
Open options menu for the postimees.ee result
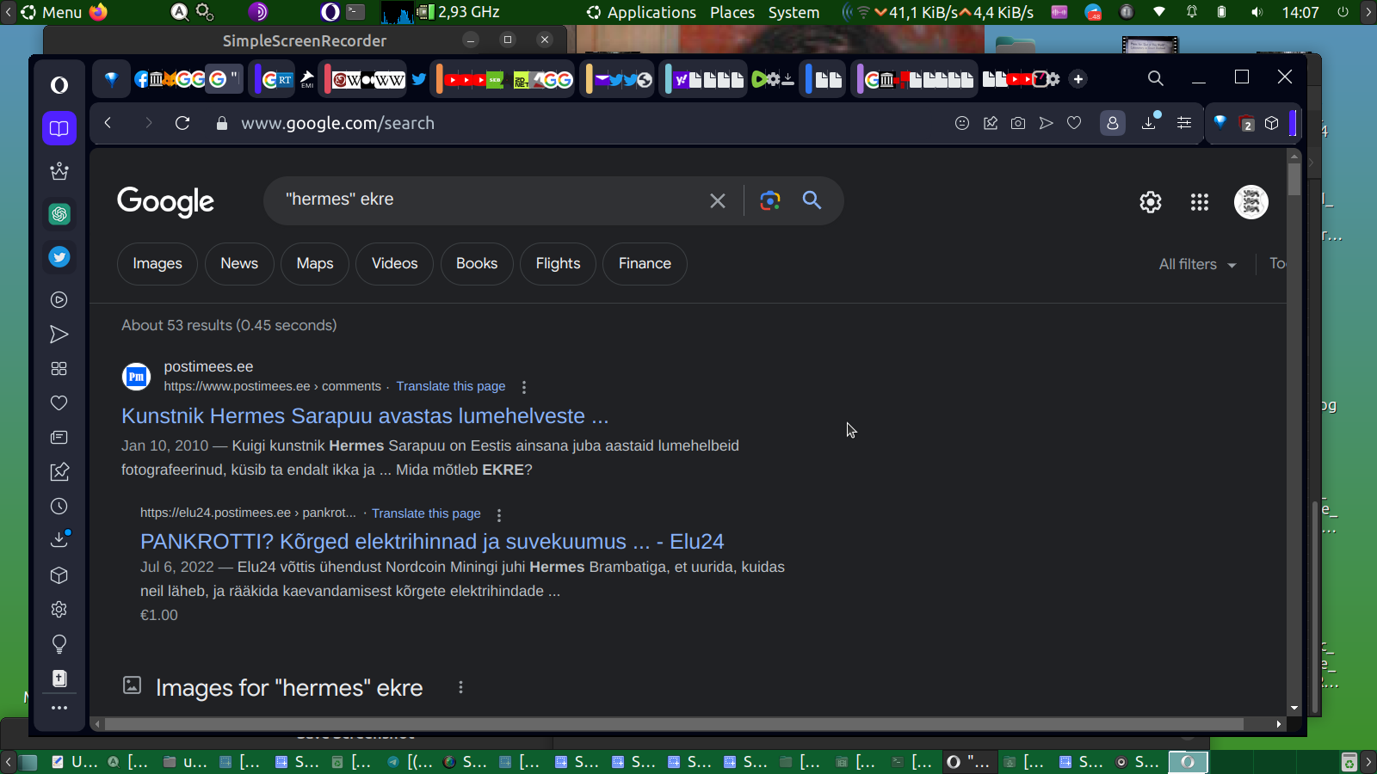[x=523, y=387]
